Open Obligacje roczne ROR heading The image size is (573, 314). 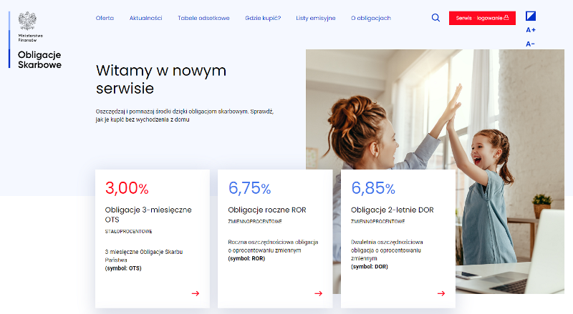(266, 210)
